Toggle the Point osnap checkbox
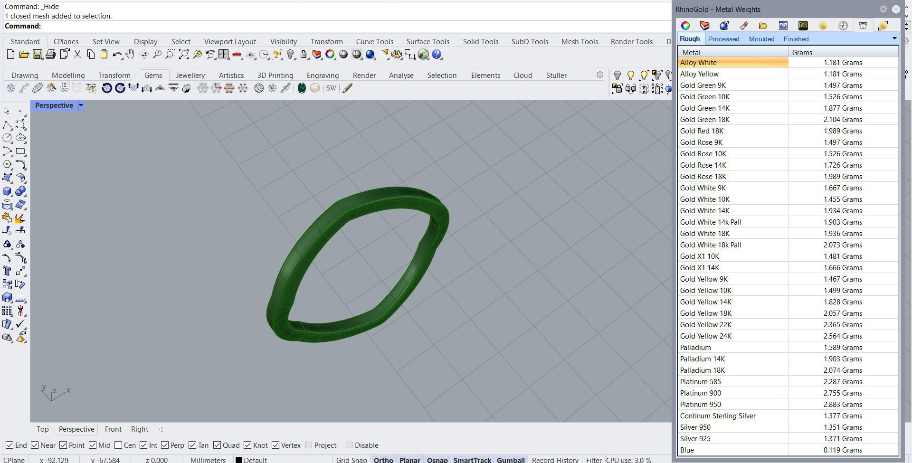The height and width of the screenshot is (463, 912). tap(63, 445)
